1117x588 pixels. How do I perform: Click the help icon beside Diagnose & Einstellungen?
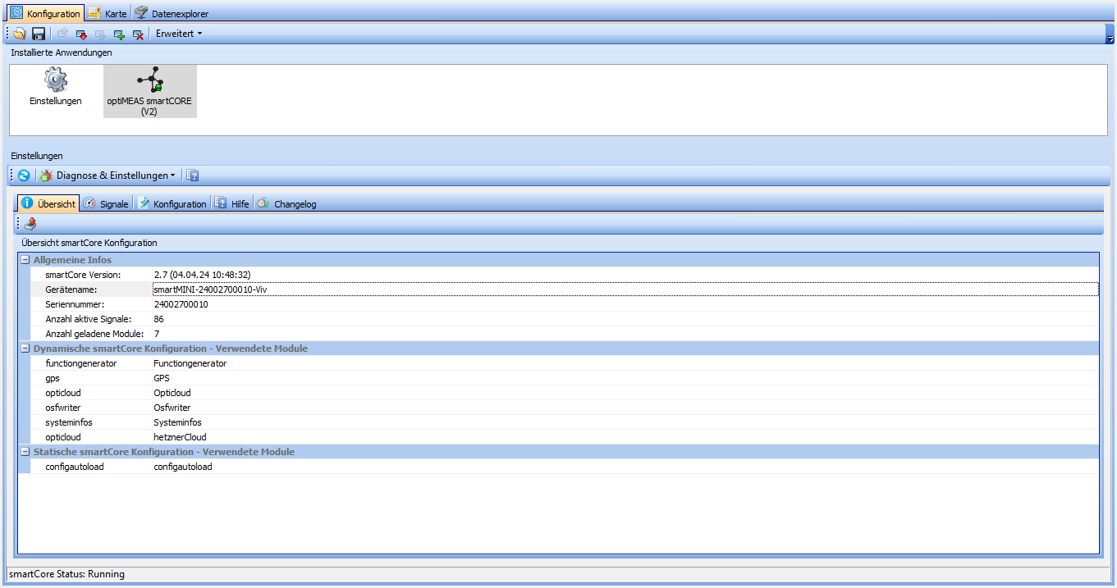192,175
